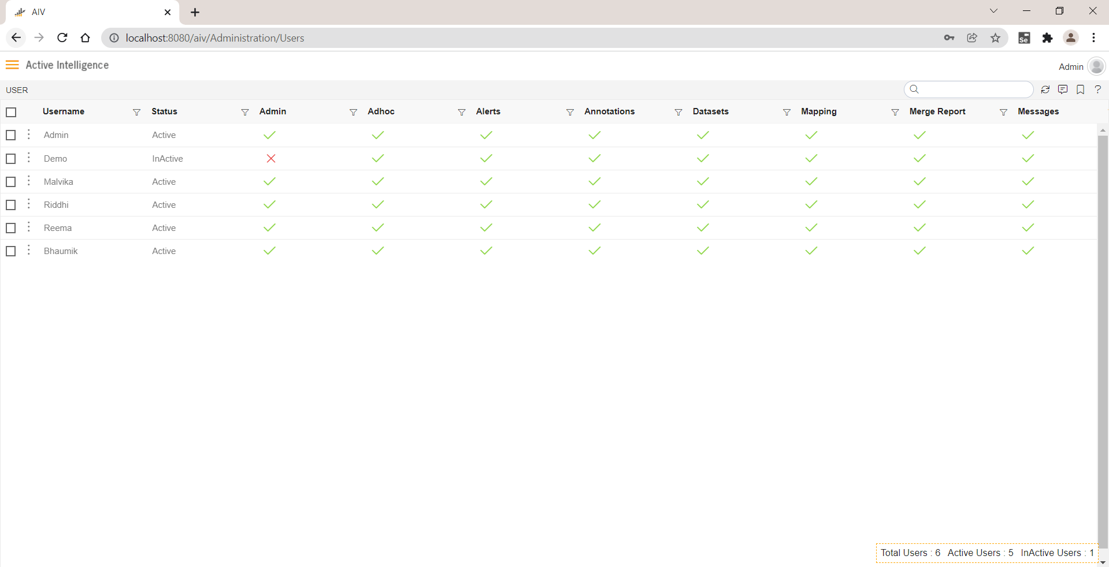Filter the Username column

(136, 112)
